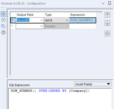The image size is (114, 109).
Task: Click the Formula In-DB (3) - Configuration title
Action: tap(23, 3)
